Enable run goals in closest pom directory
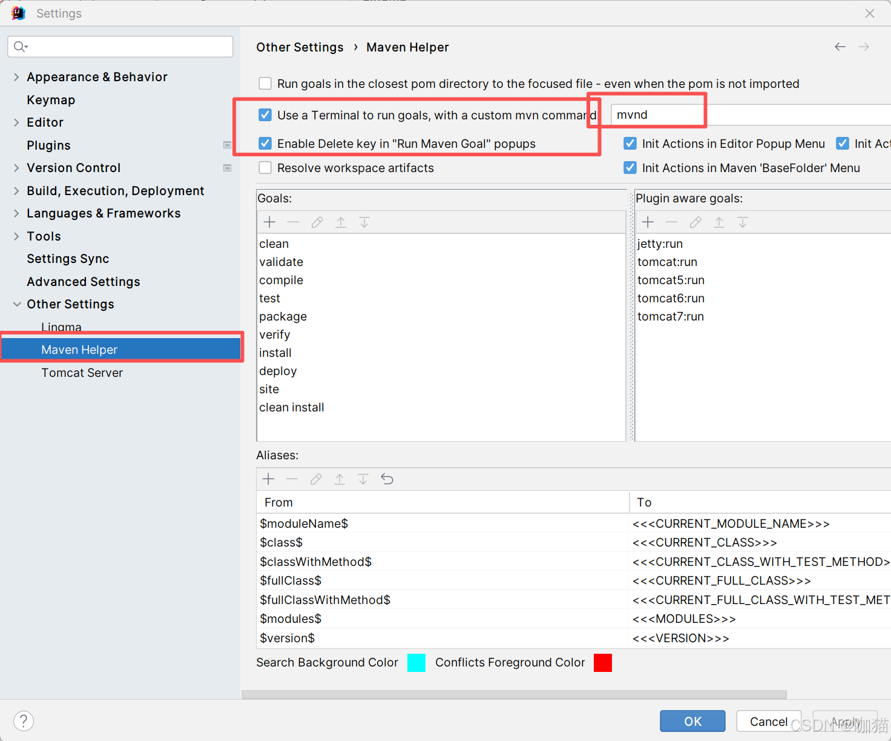This screenshot has width=891, height=741. pos(265,84)
